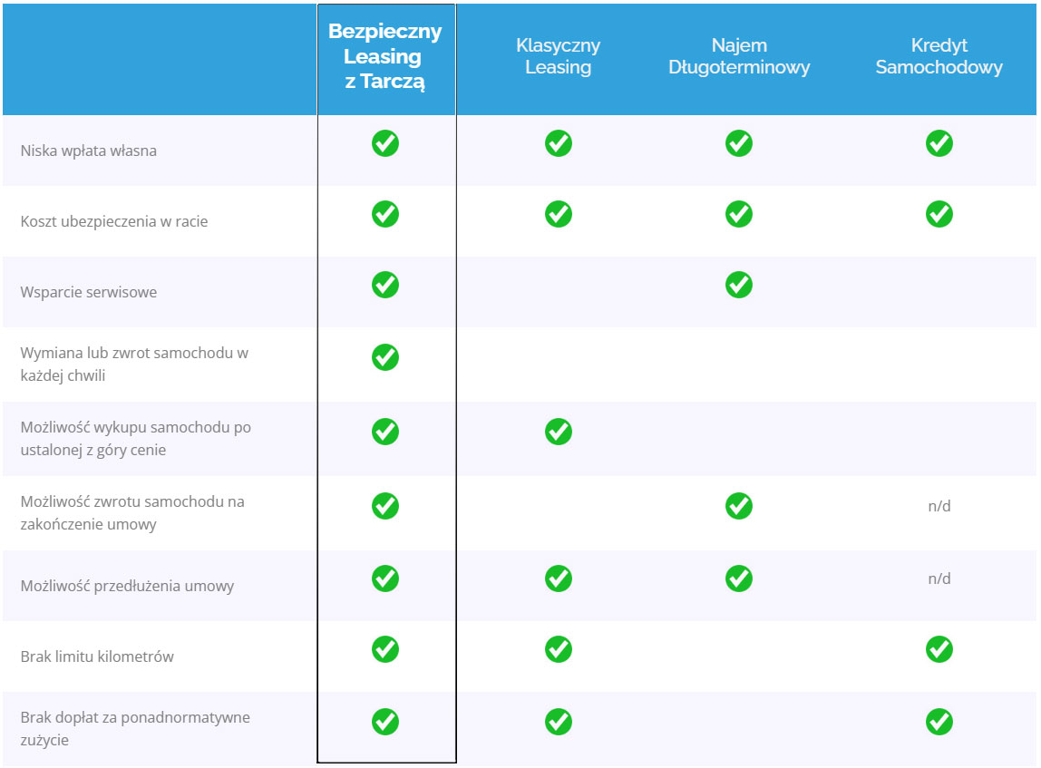Click the checkmark in Wymiana lub zwrot samochodu row

point(385,357)
